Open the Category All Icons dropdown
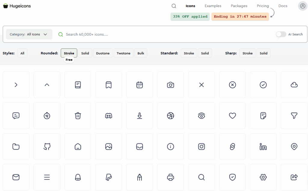Screen dimensions: 308x191 click(29, 34)
